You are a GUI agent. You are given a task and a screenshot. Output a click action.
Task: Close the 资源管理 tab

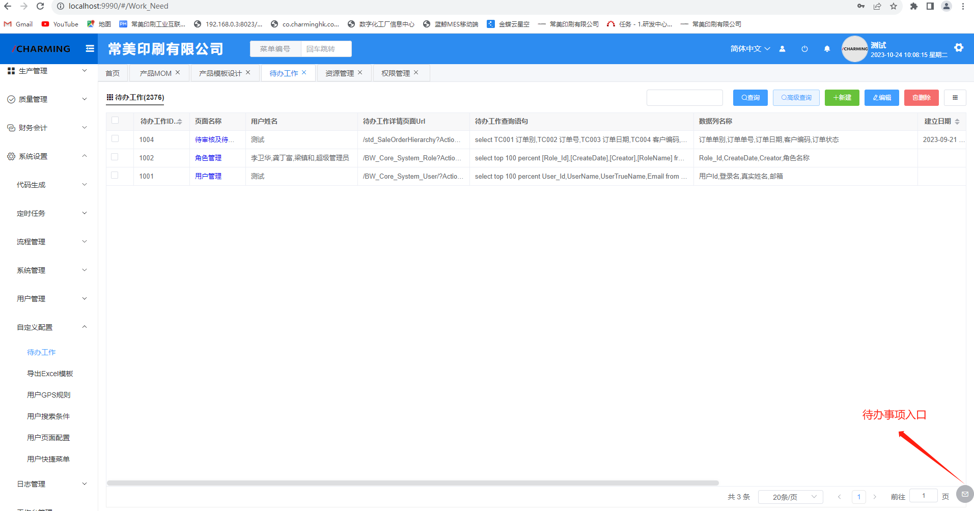point(360,73)
